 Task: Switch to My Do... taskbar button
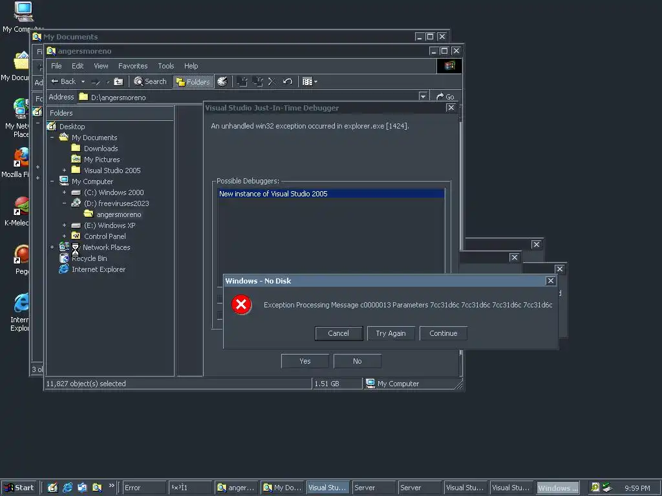pos(282,488)
